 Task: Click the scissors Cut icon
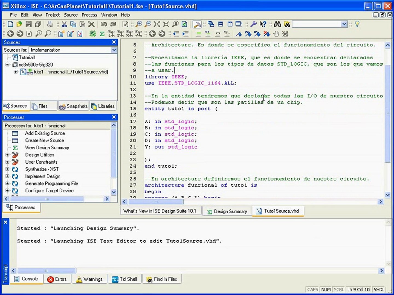click(x=64, y=24)
